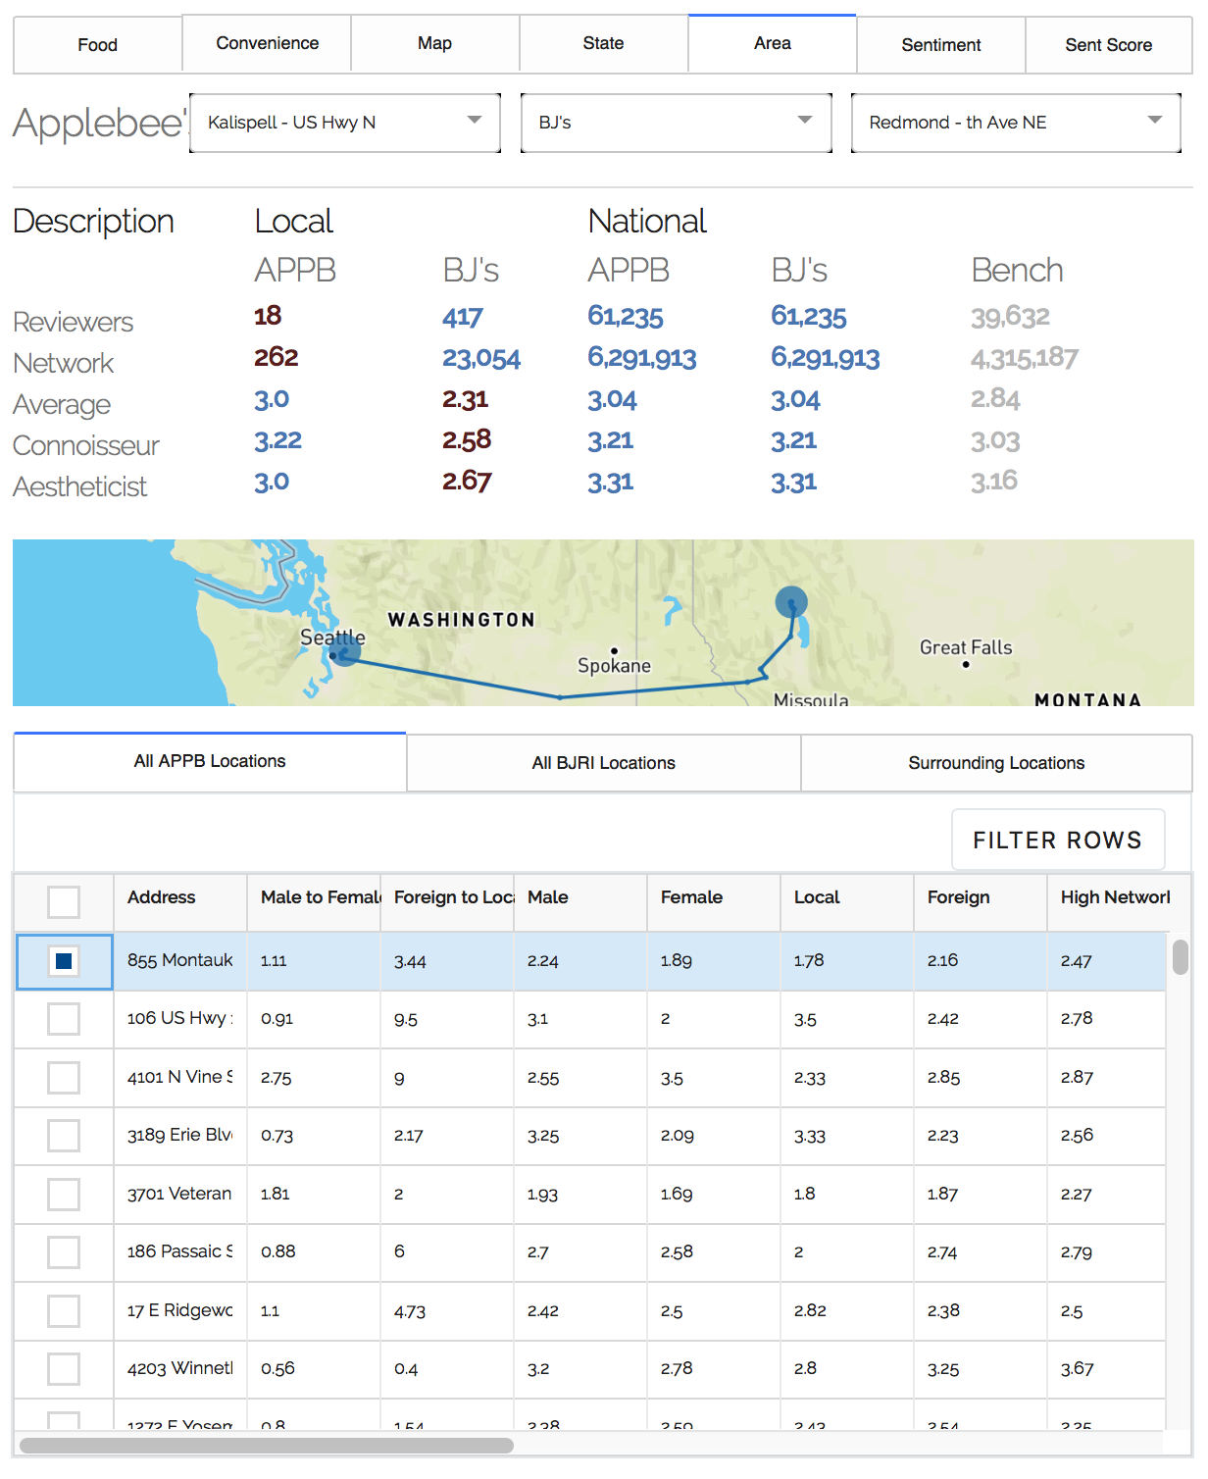
Task: Click the 3189 Erie Blvd address cell
Action: (180, 1136)
